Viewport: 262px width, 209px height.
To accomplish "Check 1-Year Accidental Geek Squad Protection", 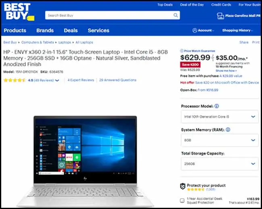I will [182, 200].
